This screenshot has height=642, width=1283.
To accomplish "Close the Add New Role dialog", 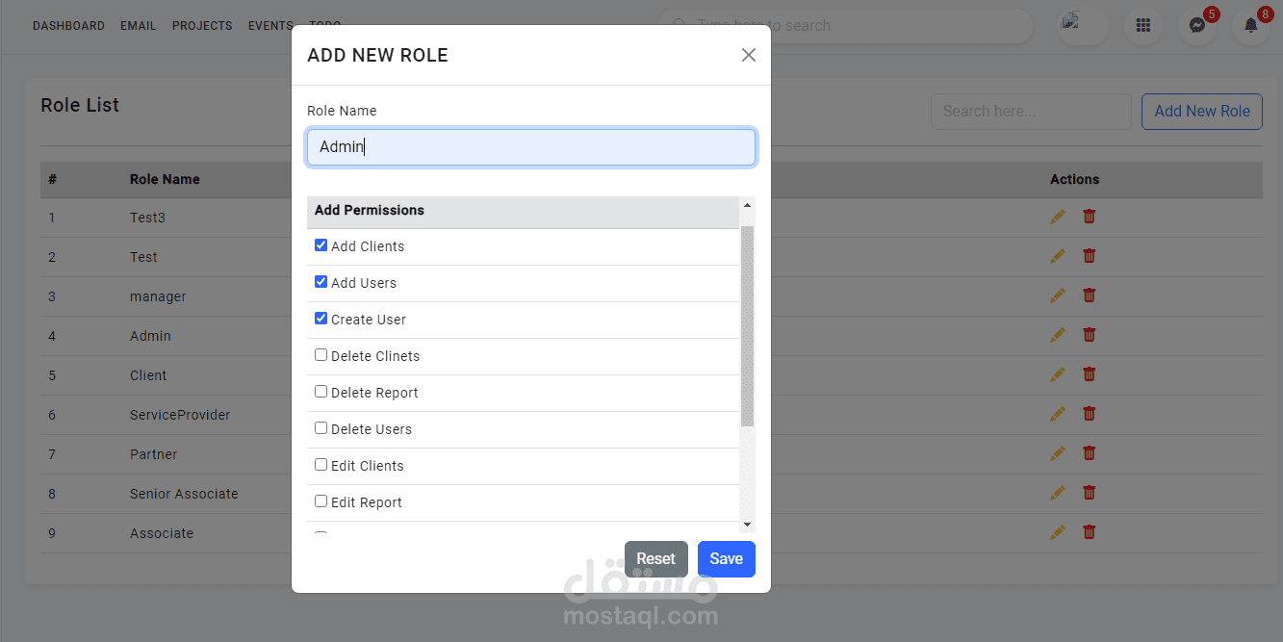I will coord(749,55).
